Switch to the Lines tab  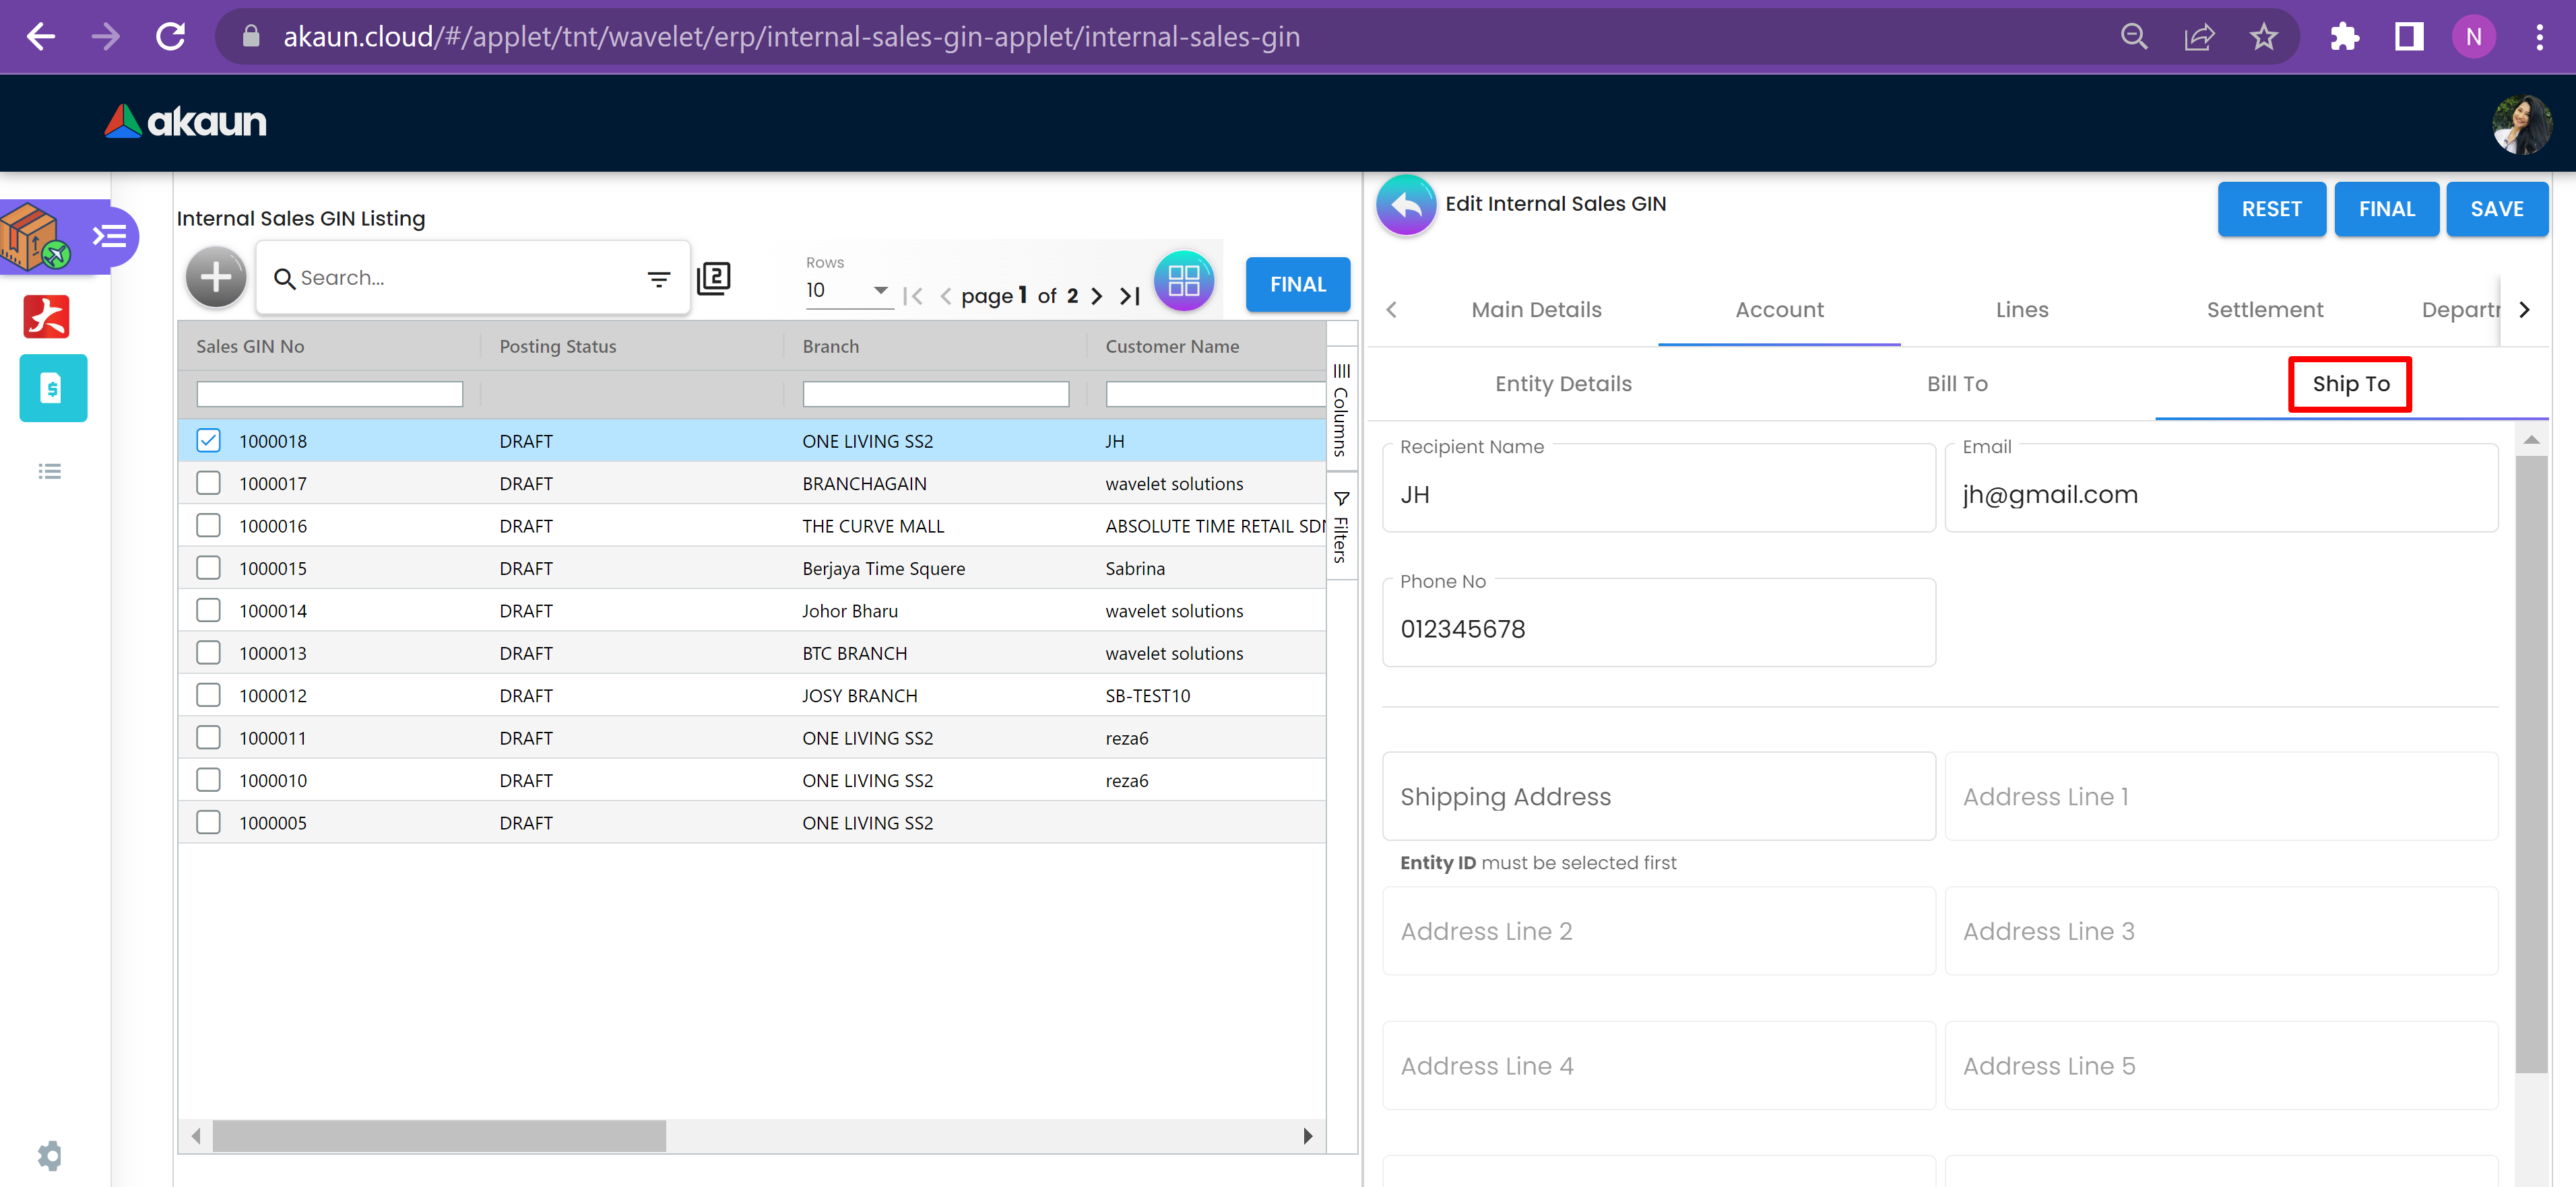pyautogui.click(x=2021, y=310)
